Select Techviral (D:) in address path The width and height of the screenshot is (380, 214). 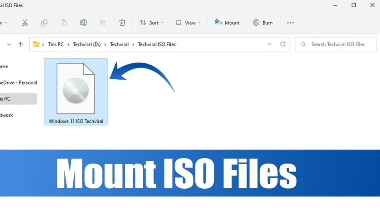click(x=87, y=44)
